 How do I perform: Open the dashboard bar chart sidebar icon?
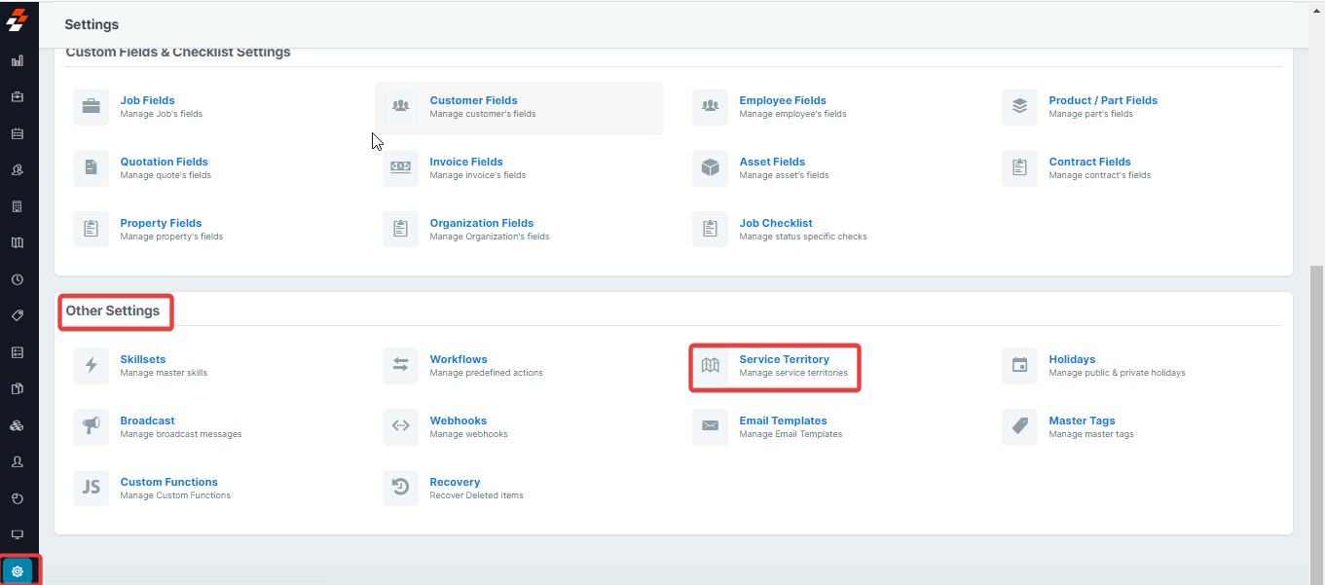(18, 60)
